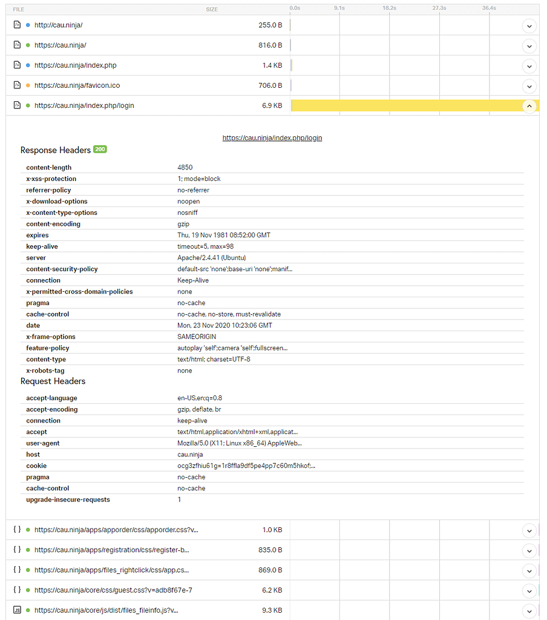Click the file type icon for http://cau.ninja/
Image resolution: width=547 pixels, height=620 pixels.
click(17, 25)
